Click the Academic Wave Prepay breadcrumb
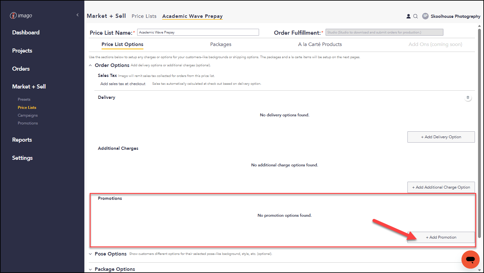 coord(192,16)
